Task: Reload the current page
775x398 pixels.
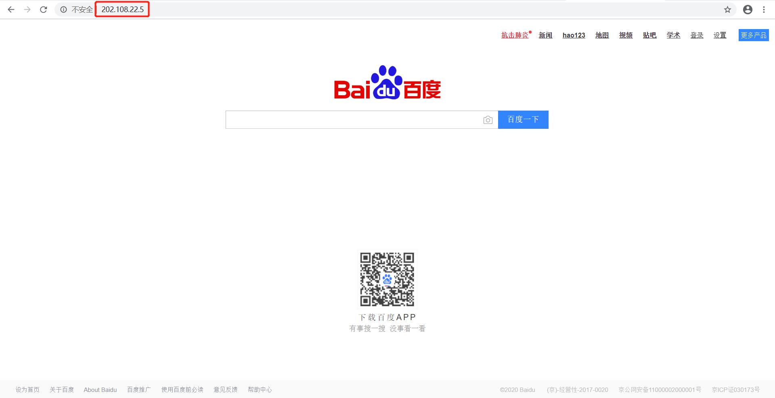Action: click(43, 9)
